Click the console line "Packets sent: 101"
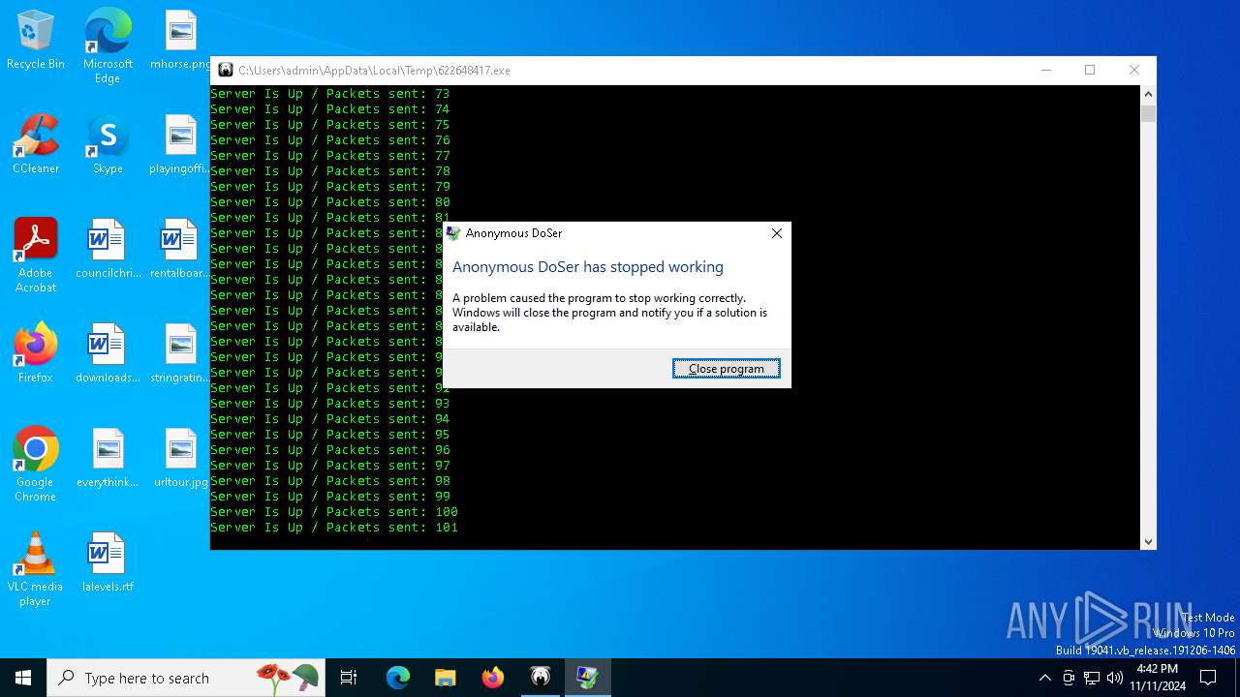Screen dimensions: 1240x697 tap(334, 528)
